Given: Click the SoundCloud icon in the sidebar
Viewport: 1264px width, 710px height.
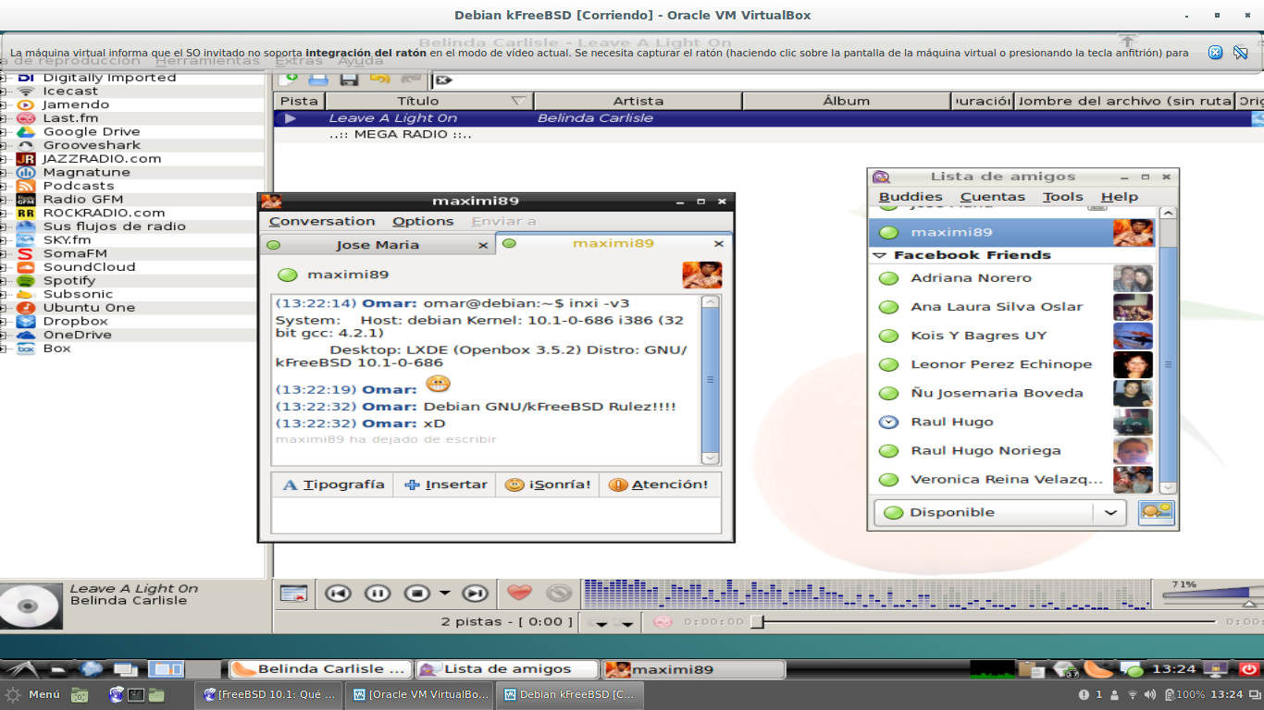Looking at the screenshot, I should point(26,267).
